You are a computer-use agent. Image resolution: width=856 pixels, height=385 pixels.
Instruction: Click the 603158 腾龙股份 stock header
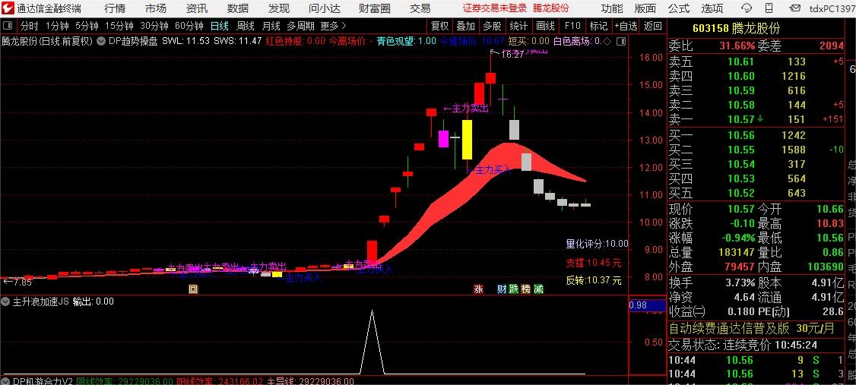click(x=737, y=29)
